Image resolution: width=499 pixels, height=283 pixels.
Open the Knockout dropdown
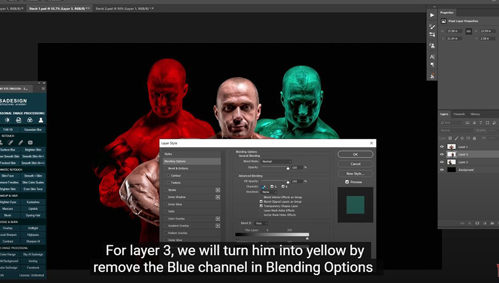269,192
